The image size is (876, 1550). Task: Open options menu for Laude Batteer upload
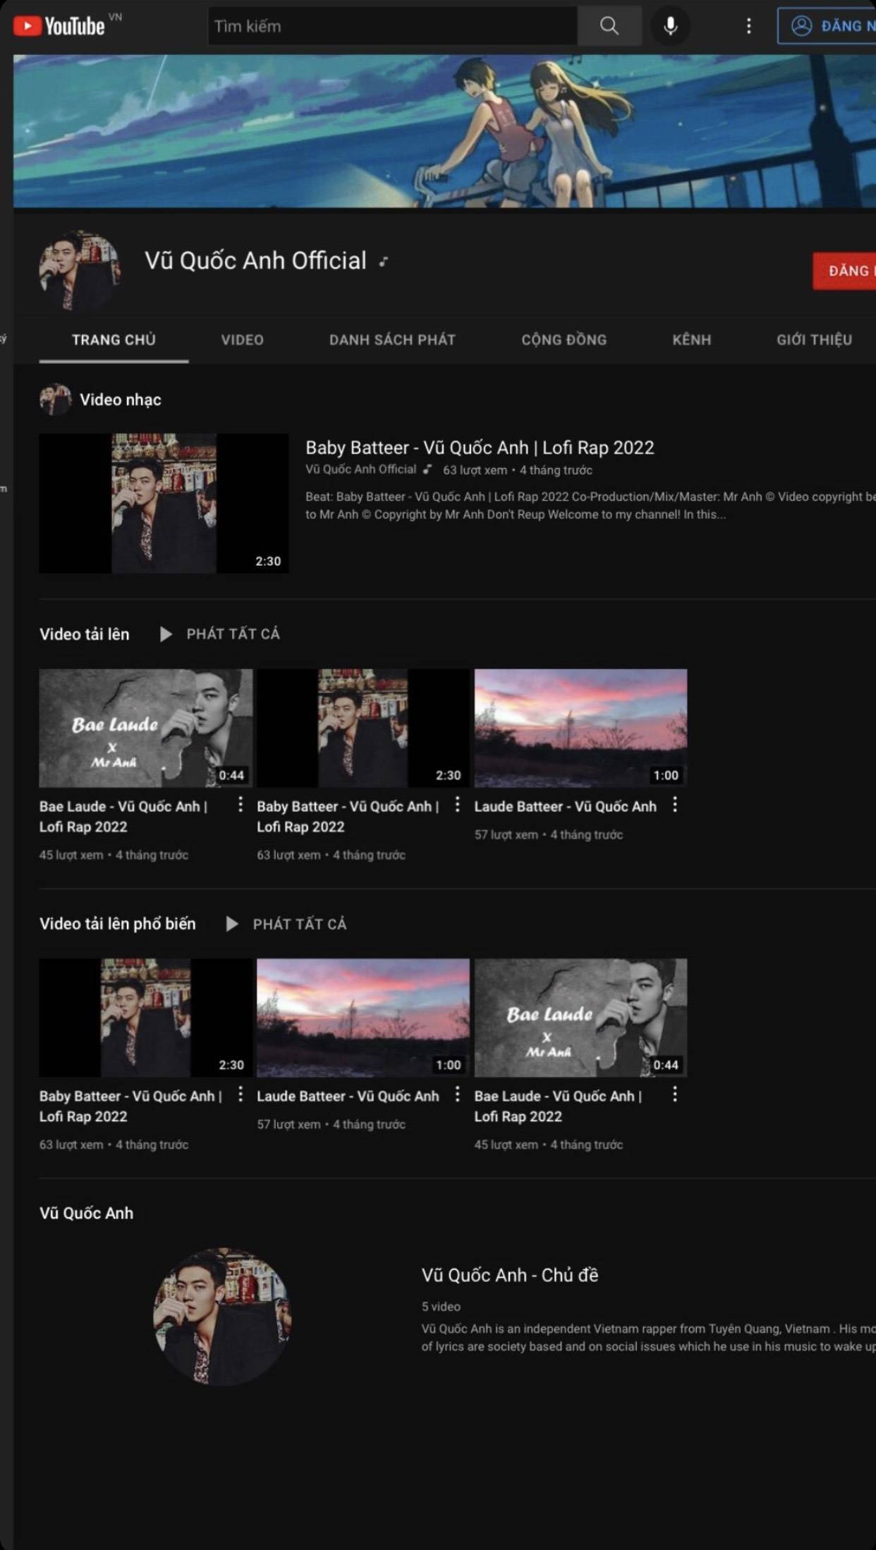[675, 805]
